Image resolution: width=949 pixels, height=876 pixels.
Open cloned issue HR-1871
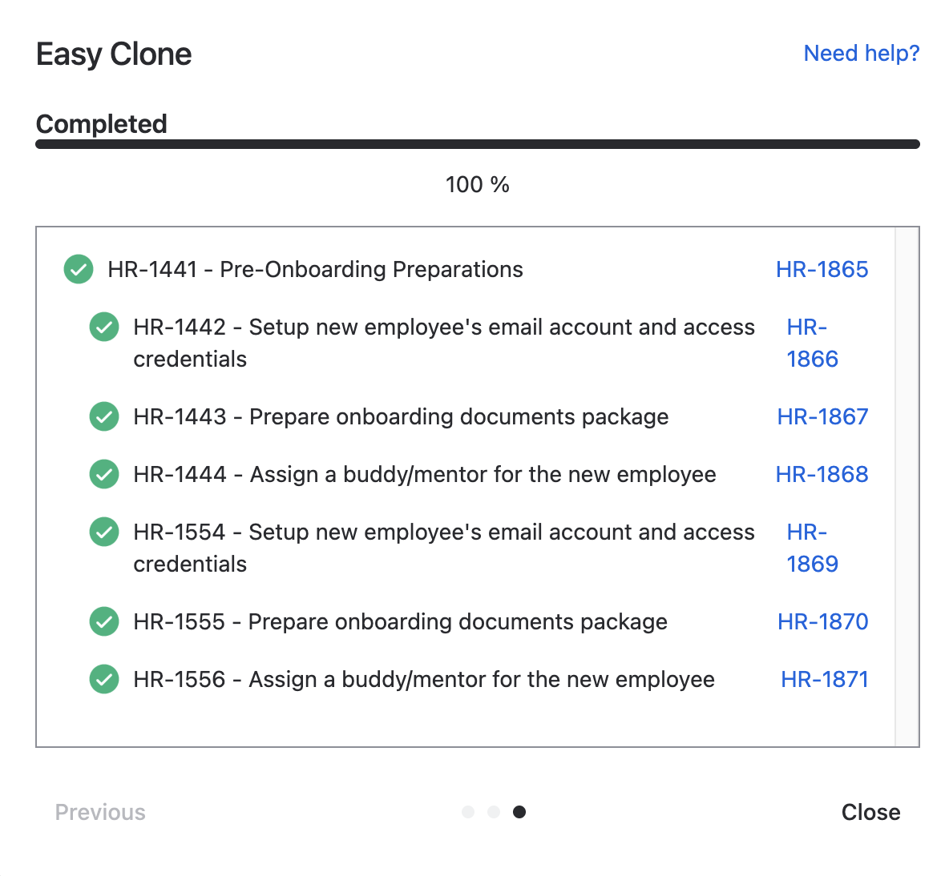(824, 680)
